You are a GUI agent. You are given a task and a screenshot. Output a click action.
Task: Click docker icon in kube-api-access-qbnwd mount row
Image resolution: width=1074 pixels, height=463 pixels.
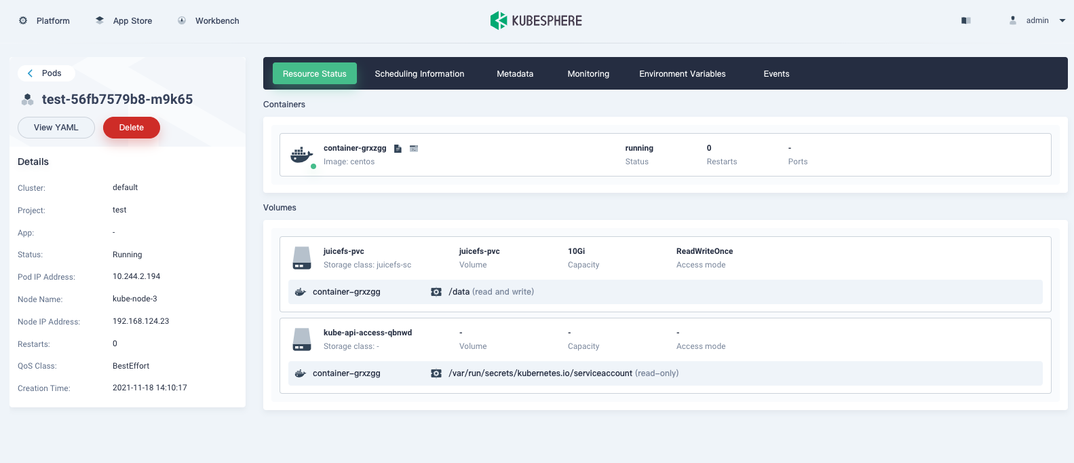tap(301, 373)
